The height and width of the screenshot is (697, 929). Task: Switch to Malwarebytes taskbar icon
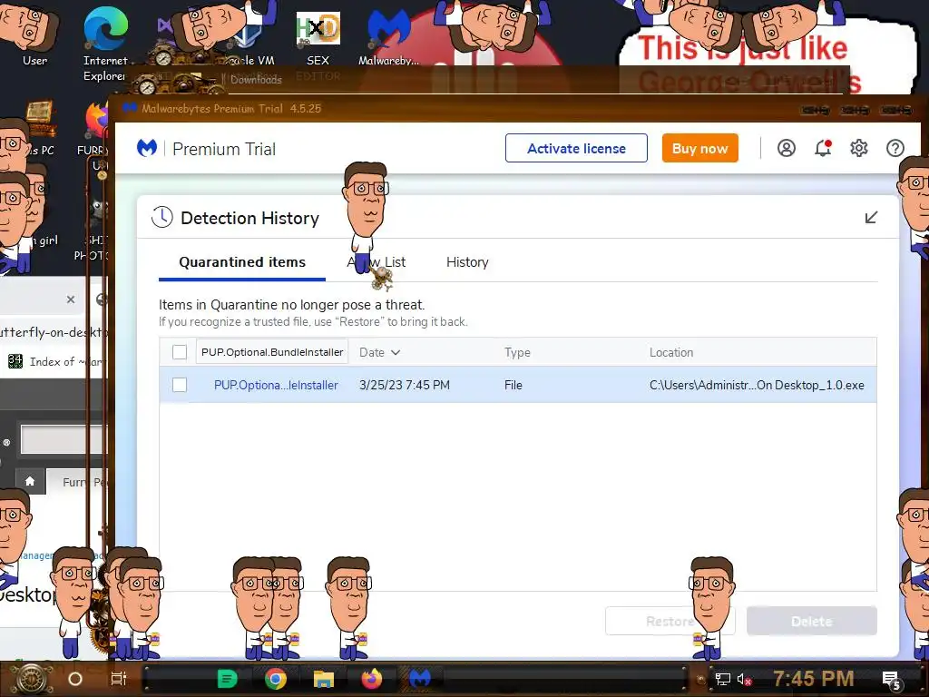coord(420,679)
